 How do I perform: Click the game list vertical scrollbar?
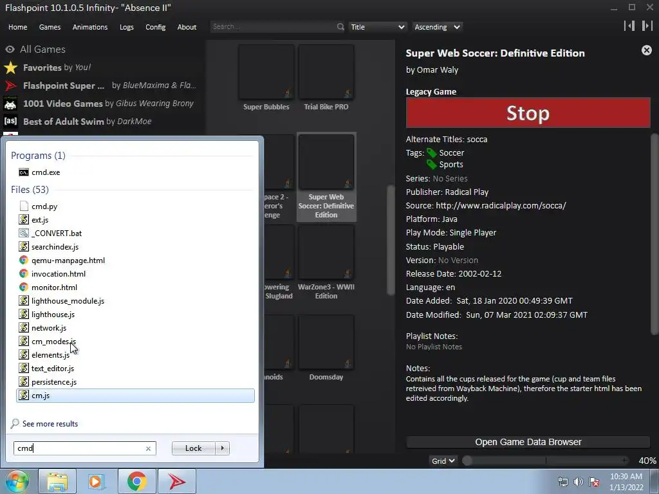tap(391, 240)
